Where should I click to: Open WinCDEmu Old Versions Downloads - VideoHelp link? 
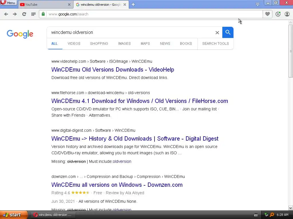113,70
